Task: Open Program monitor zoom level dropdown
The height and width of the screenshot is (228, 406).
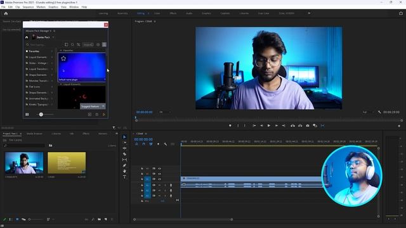Action: click(165, 112)
